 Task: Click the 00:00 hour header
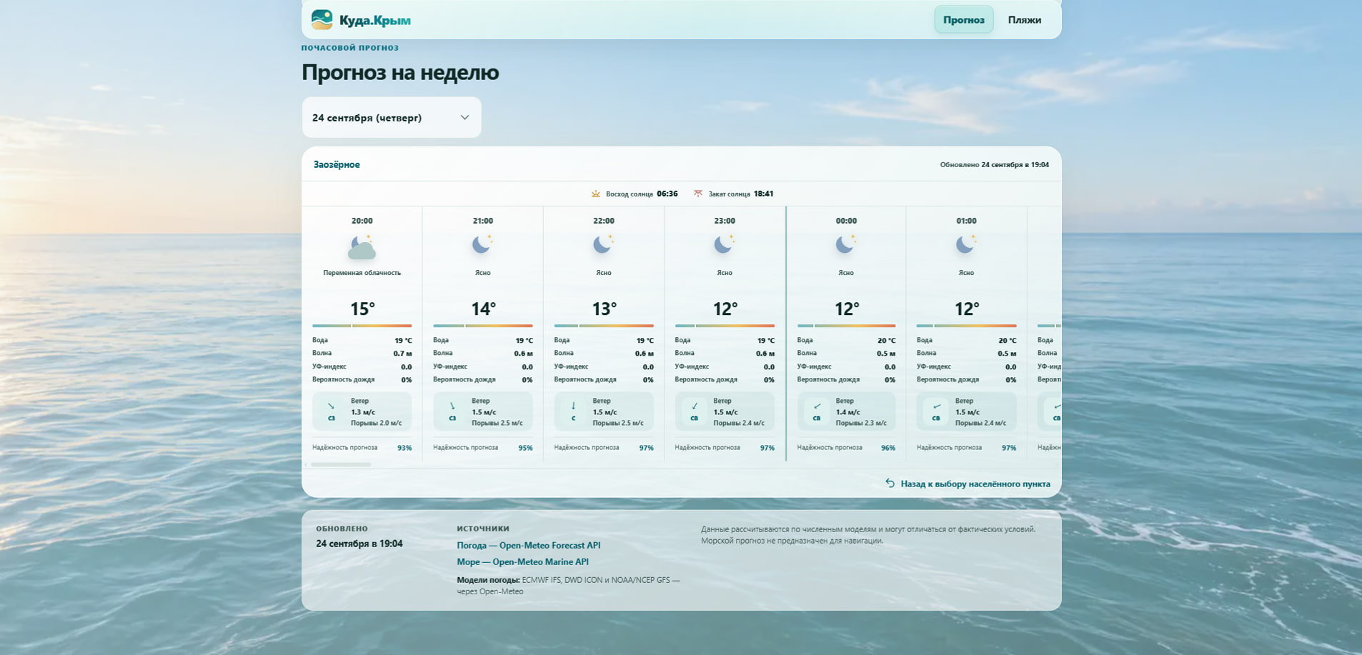[x=846, y=221]
